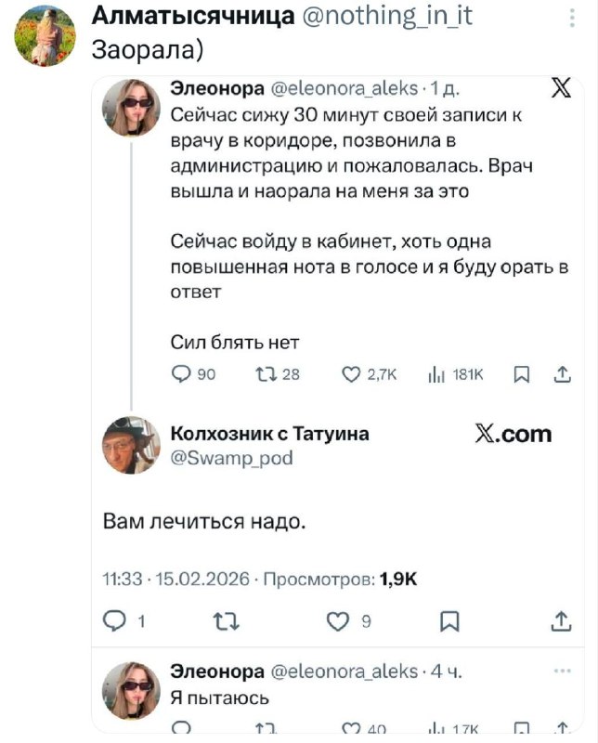Open the @eleonora_aleks handle in quoted tweet
This screenshot has height=743, width=598.
342,89
